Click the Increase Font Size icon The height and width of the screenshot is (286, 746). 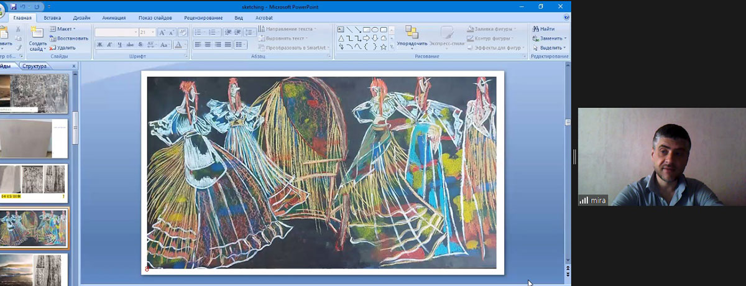(x=162, y=32)
